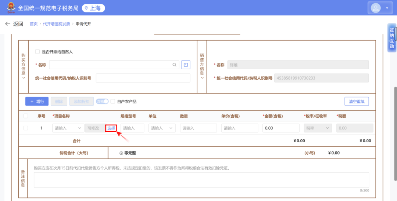Open 代开增值税发票 breadcrumb link
This screenshot has width=397, height=201.
[56, 24]
